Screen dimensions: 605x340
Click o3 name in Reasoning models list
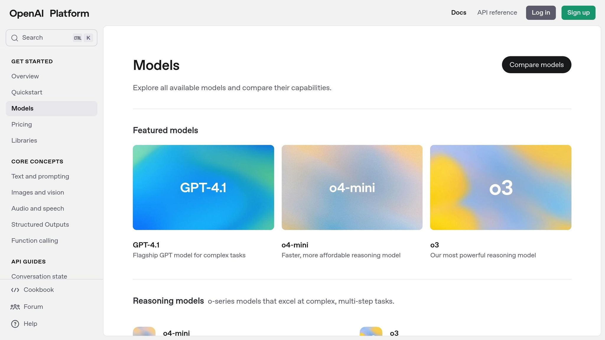pos(394,333)
